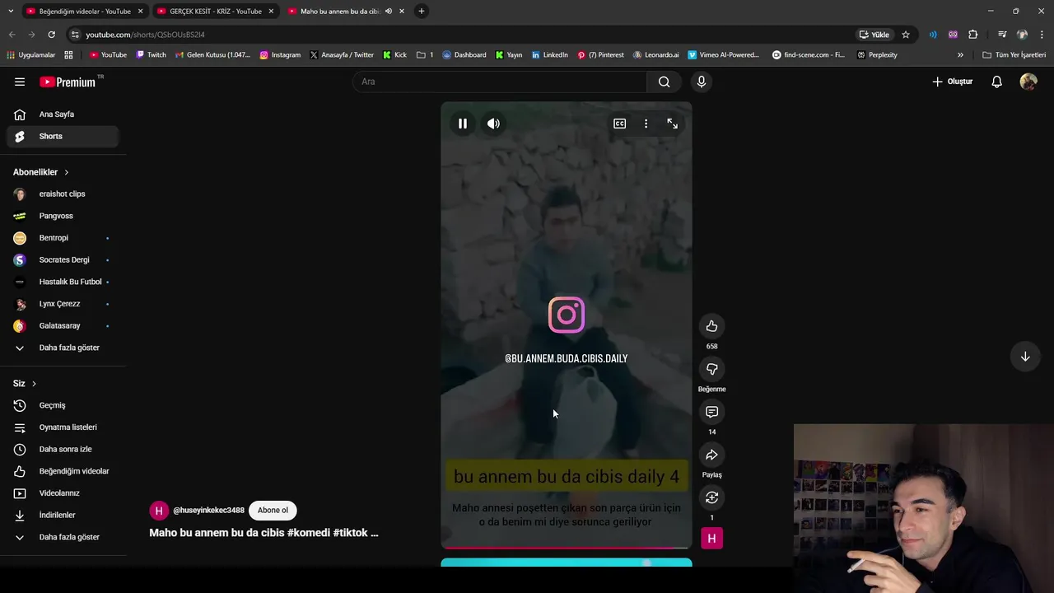1054x593 pixels.
Task: Open the Uygulamalar apps shortcut
Action: 30,55
